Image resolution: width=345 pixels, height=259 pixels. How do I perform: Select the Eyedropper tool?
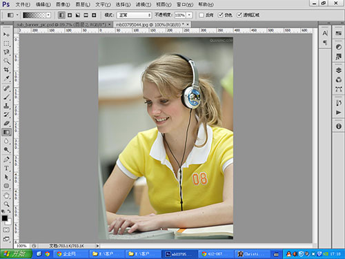coord(6,79)
